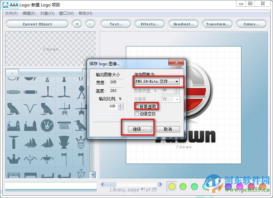273x198 pixels.
Task: Tick the 边缘空白 checkbox
Action: click(136, 114)
